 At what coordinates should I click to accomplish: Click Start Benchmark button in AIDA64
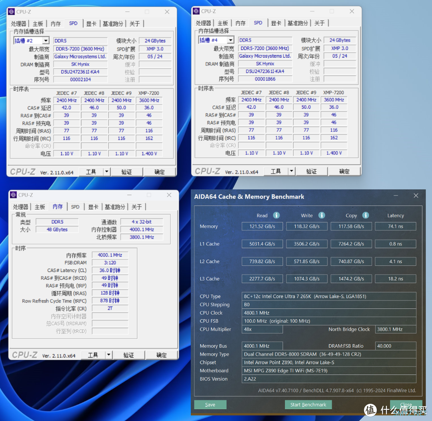308,405
